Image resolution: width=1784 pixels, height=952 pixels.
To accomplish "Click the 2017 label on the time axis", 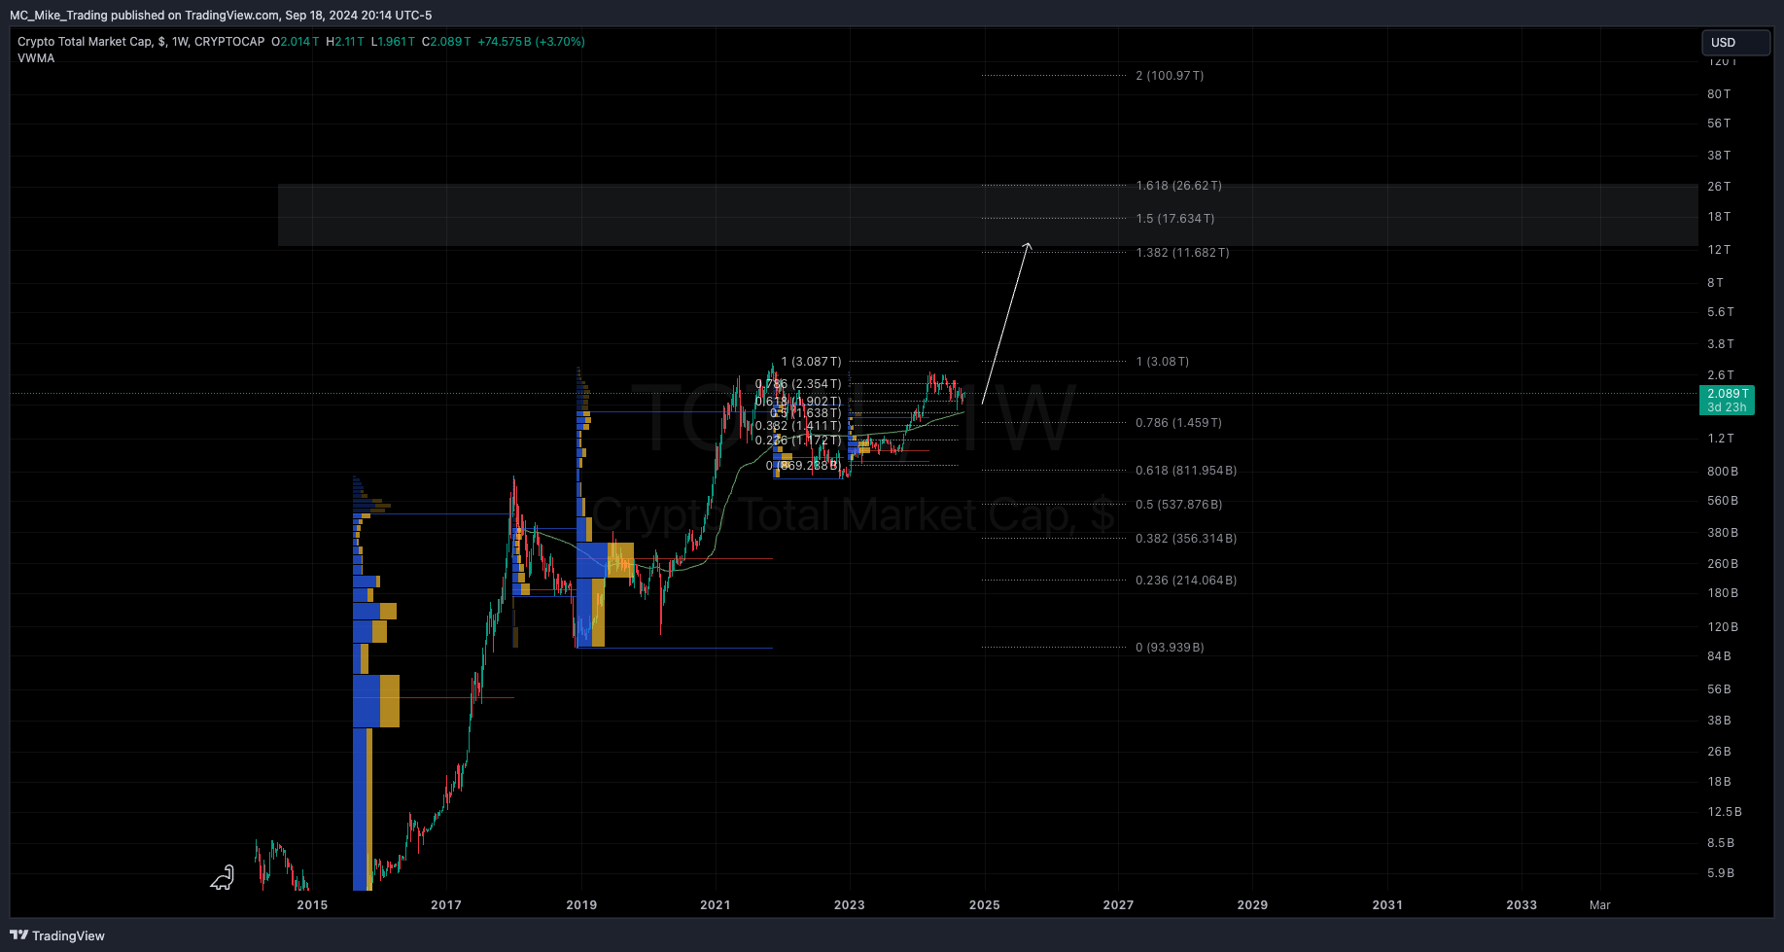I will pos(446,905).
